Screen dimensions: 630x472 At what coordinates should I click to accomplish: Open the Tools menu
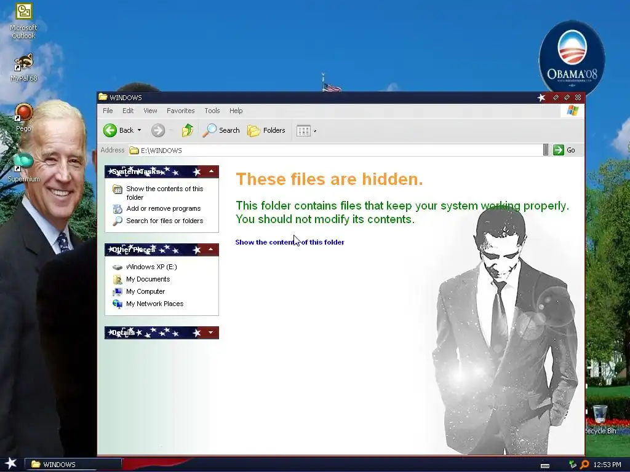click(212, 111)
